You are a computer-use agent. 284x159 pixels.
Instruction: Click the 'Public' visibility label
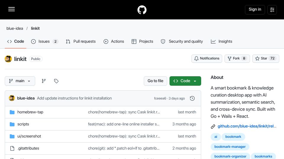[36, 59]
